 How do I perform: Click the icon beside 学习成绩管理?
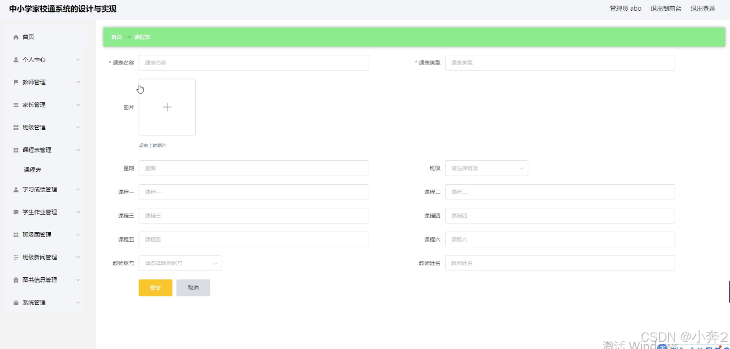(x=15, y=190)
